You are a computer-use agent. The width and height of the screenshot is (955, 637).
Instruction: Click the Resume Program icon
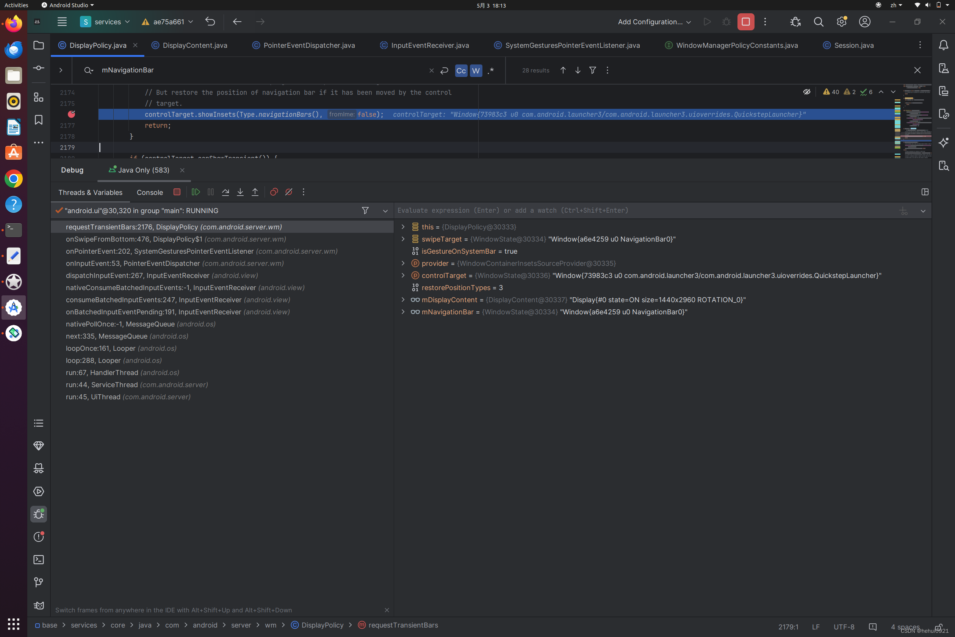click(196, 192)
